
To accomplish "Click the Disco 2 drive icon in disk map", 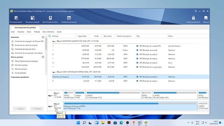I will [50, 106].
